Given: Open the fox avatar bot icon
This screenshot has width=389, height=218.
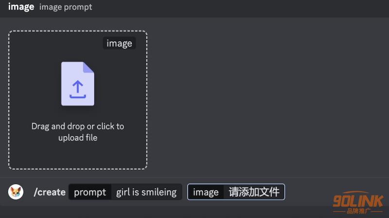Looking at the screenshot, I should (16, 192).
